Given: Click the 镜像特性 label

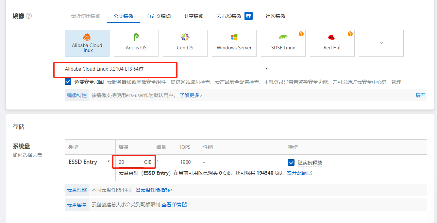Looking at the screenshot, I should point(77,95).
